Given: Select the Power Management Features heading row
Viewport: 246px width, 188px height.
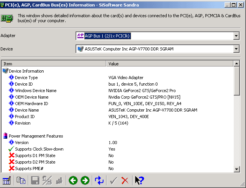Looking at the screenshot, I should (36, 136).
